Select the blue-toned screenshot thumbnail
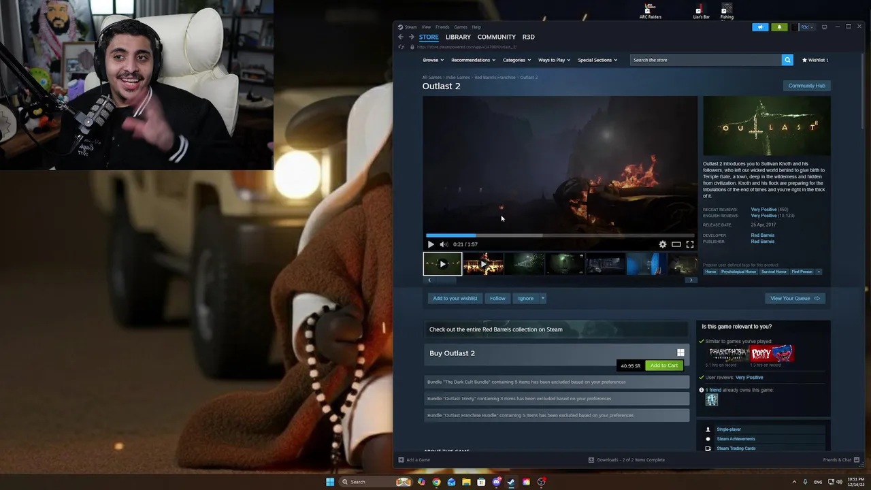Screen dimensions: 871x490 (646, 264)
